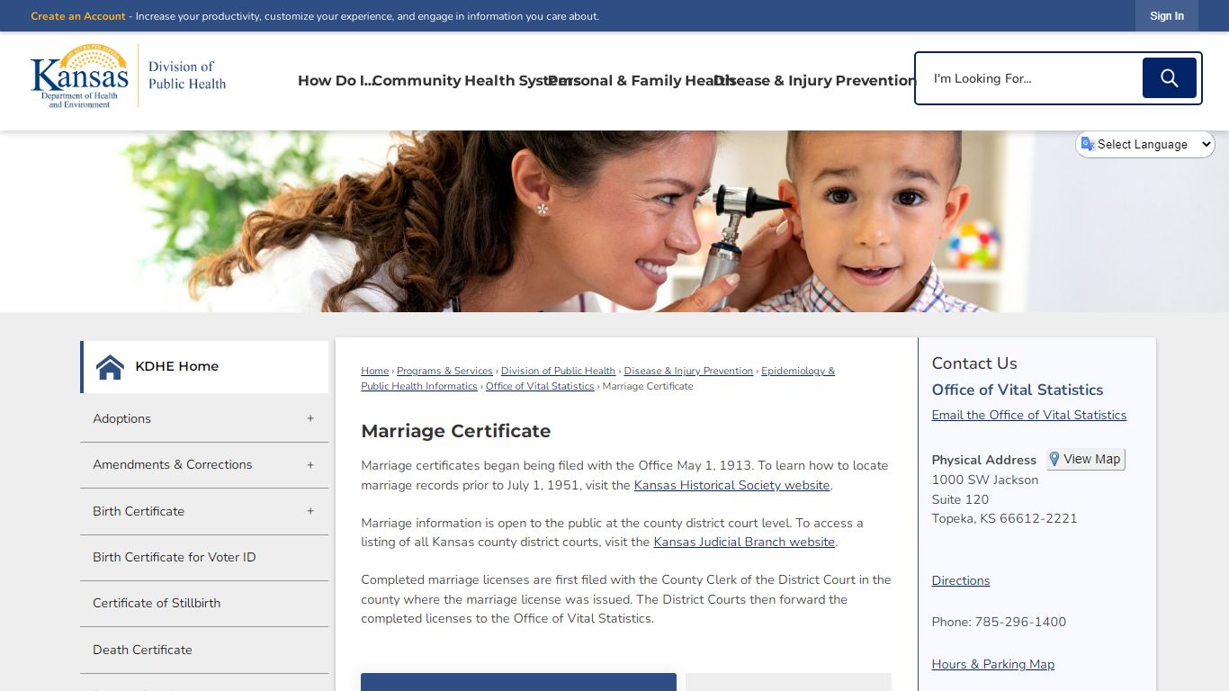Open Disease & Injury Prevention menu
This screenshot has height=691, width=1229.
coord(814,81)
